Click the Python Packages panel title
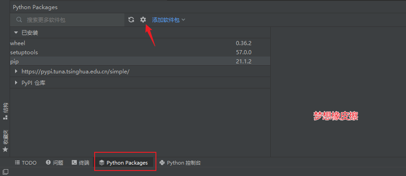Image resolution: width=406 pixels, height=176 pixels. pyautogui.click(x=35, y=7)
